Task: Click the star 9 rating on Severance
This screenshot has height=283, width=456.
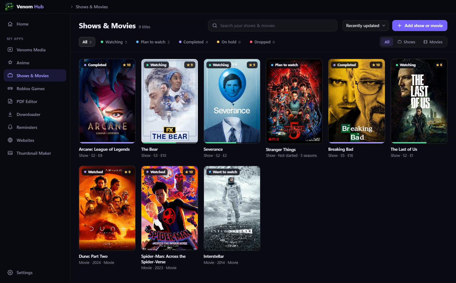Action: [x=252, y=65]
